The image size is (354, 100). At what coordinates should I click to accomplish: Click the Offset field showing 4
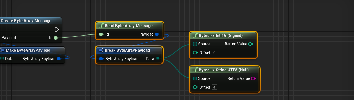coord(214,87)
